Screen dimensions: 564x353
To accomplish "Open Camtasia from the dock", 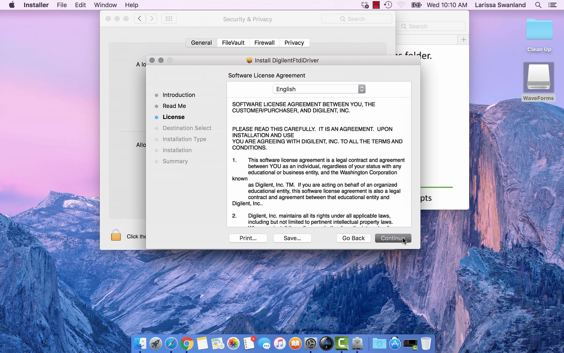I will [342, 343].
